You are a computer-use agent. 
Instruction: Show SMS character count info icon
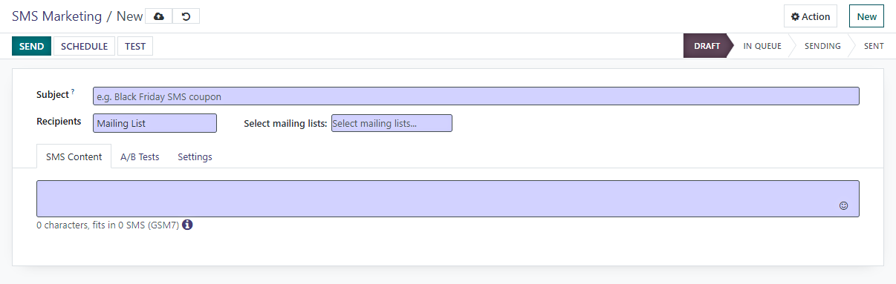(x=187, y=225)
